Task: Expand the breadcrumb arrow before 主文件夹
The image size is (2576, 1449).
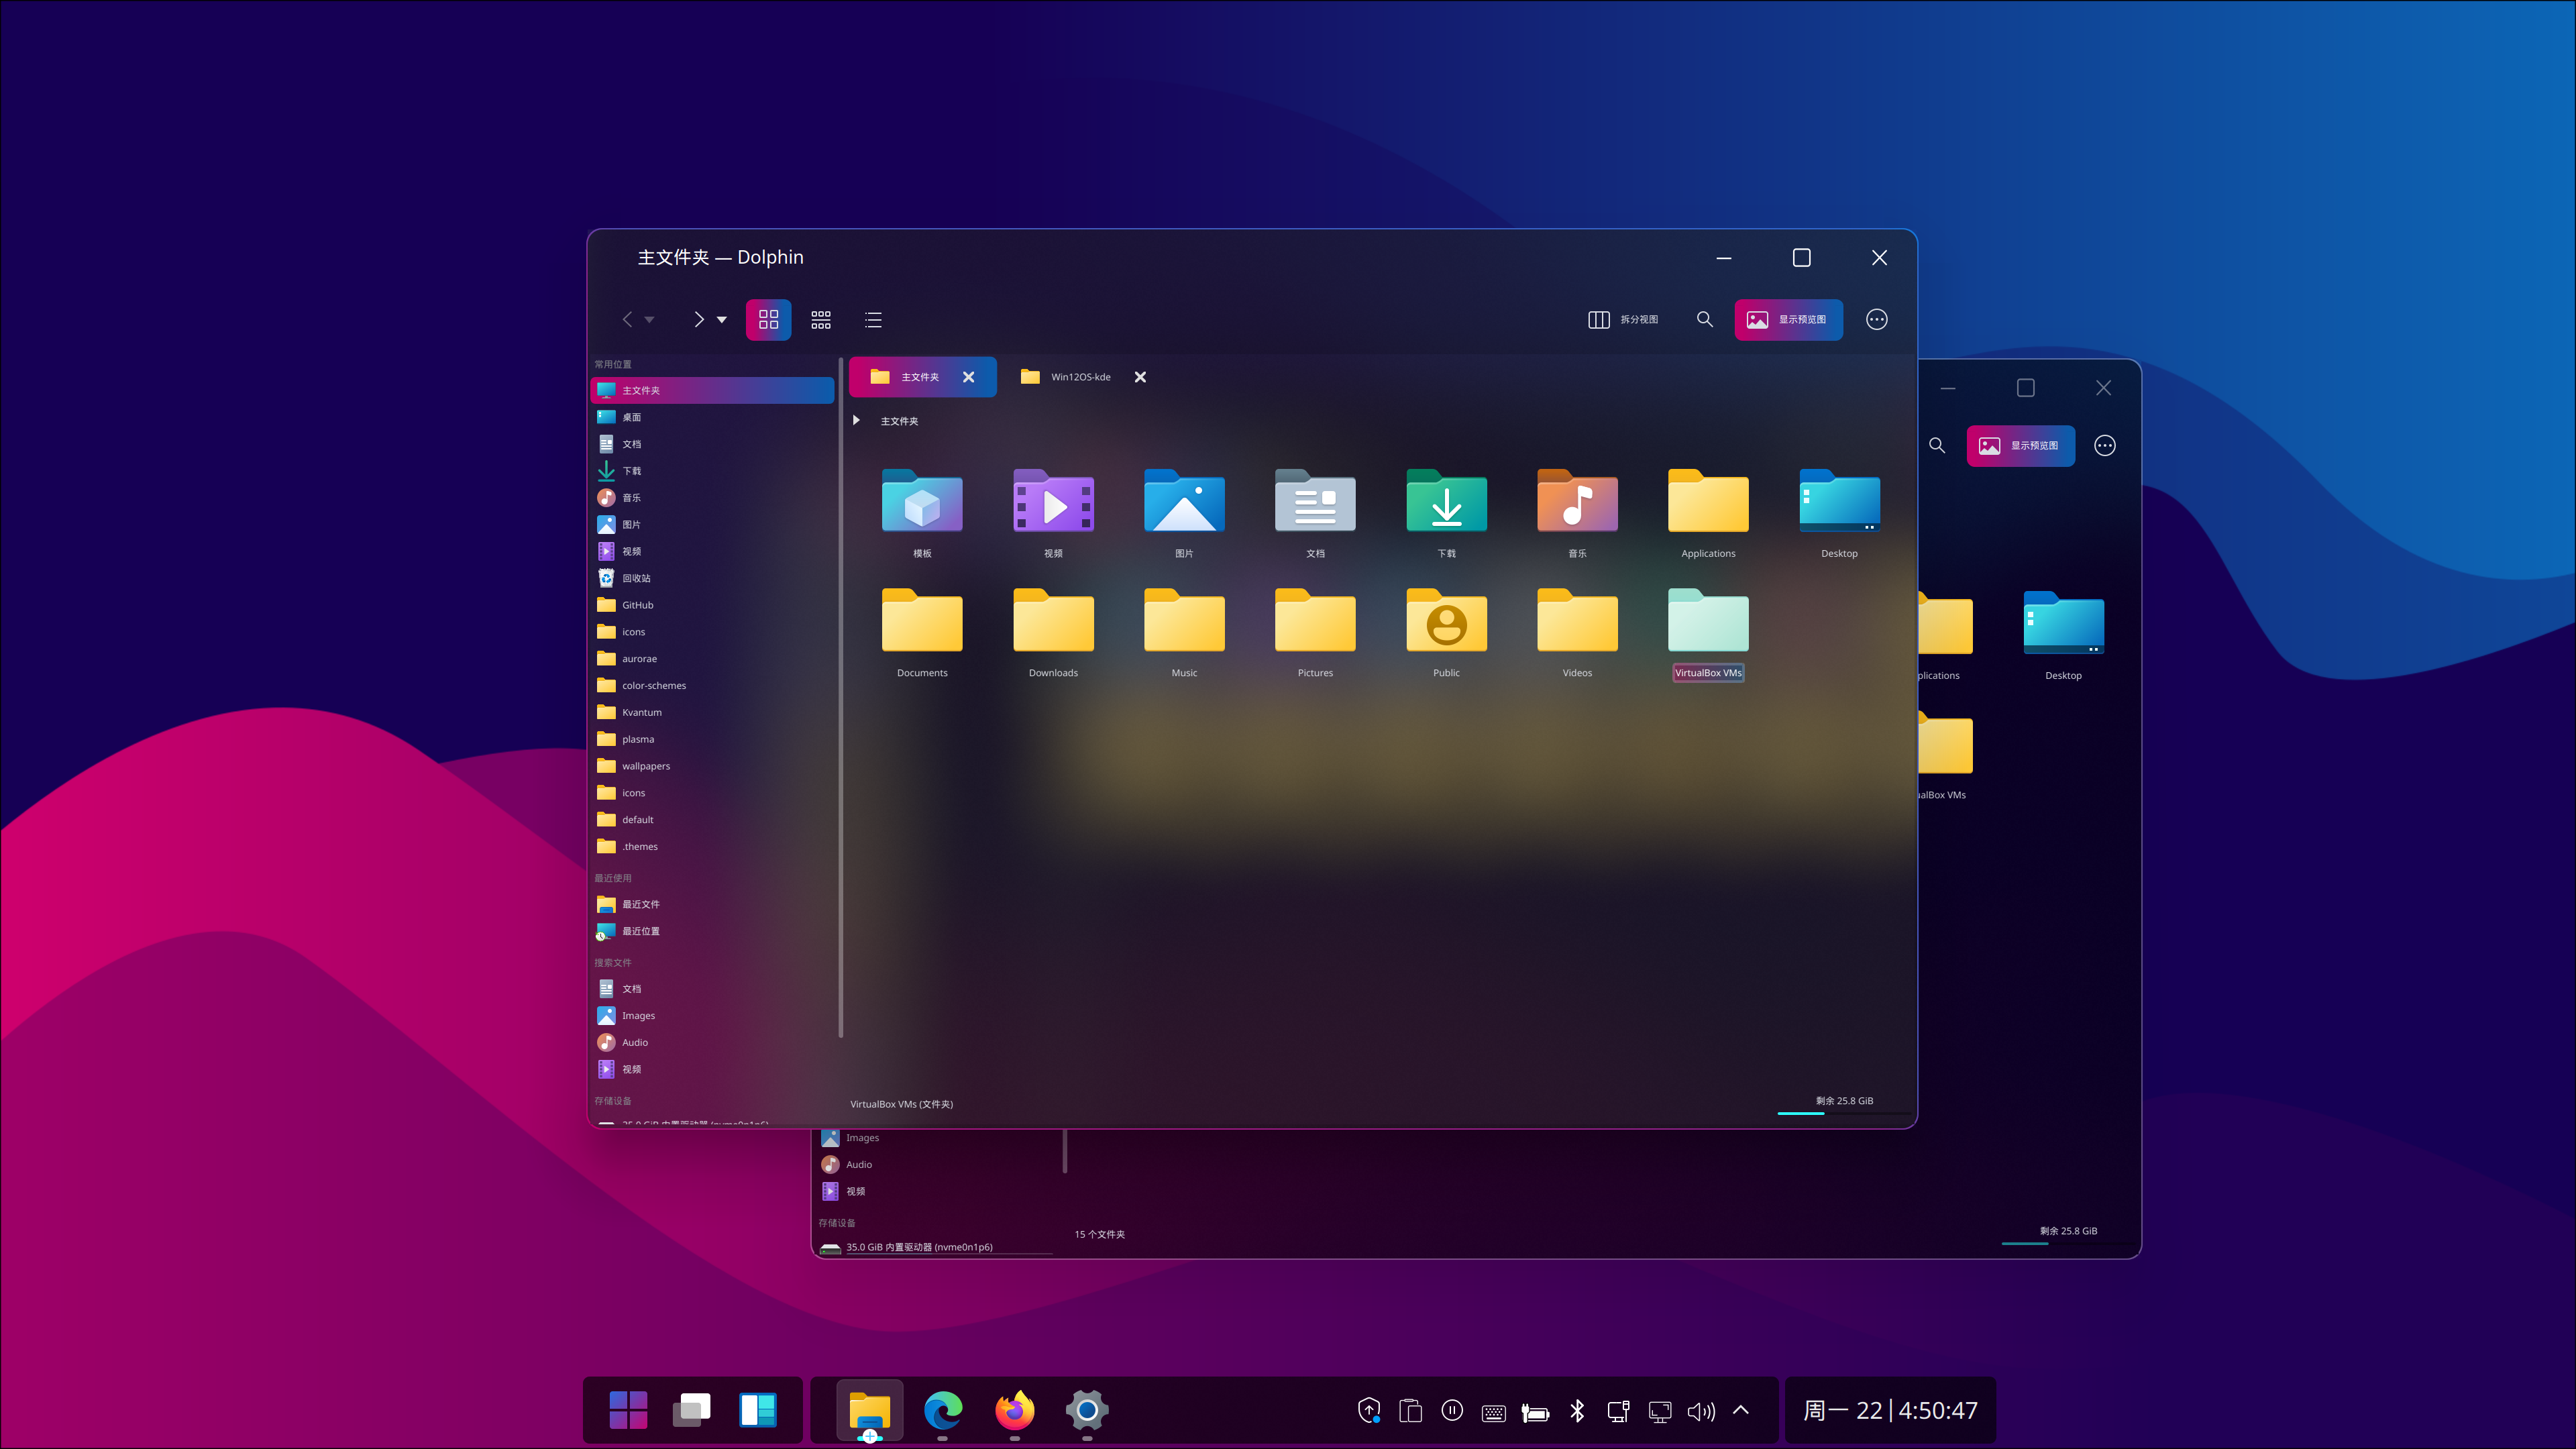Action: pyautogui.click(x=856, y=420)
